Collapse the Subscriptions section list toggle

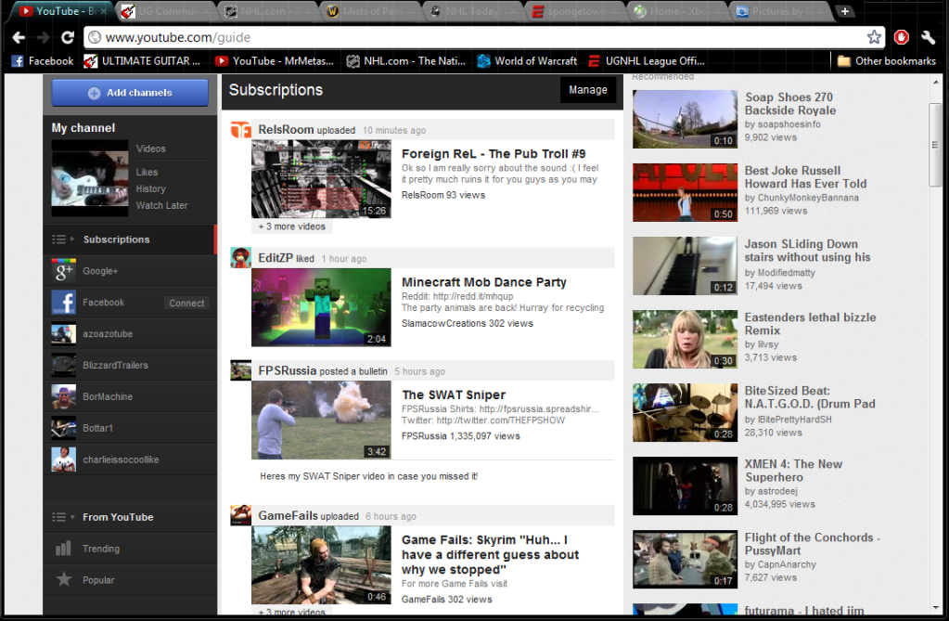point(63,239)
